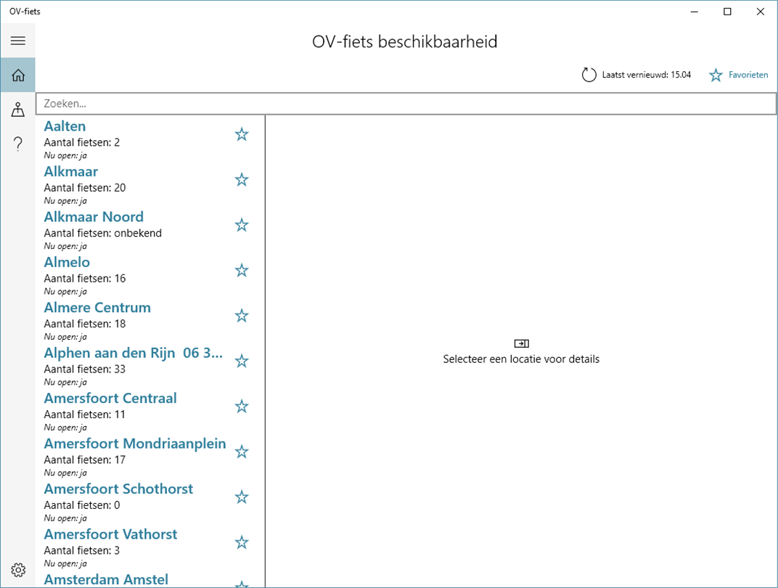Viewport: 778px width, 588px height.
Task: Toggle Almere Centrum favorite star
Action: click(242, 316)
